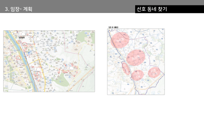The width and height of the screenshot is (204, 114).
Task: Click the bold black label on the left map
Action: pos(22,38)
